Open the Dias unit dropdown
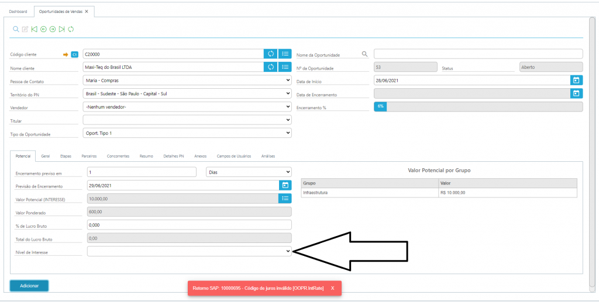This screenshot has height=302, width=599. coord(249,172)
